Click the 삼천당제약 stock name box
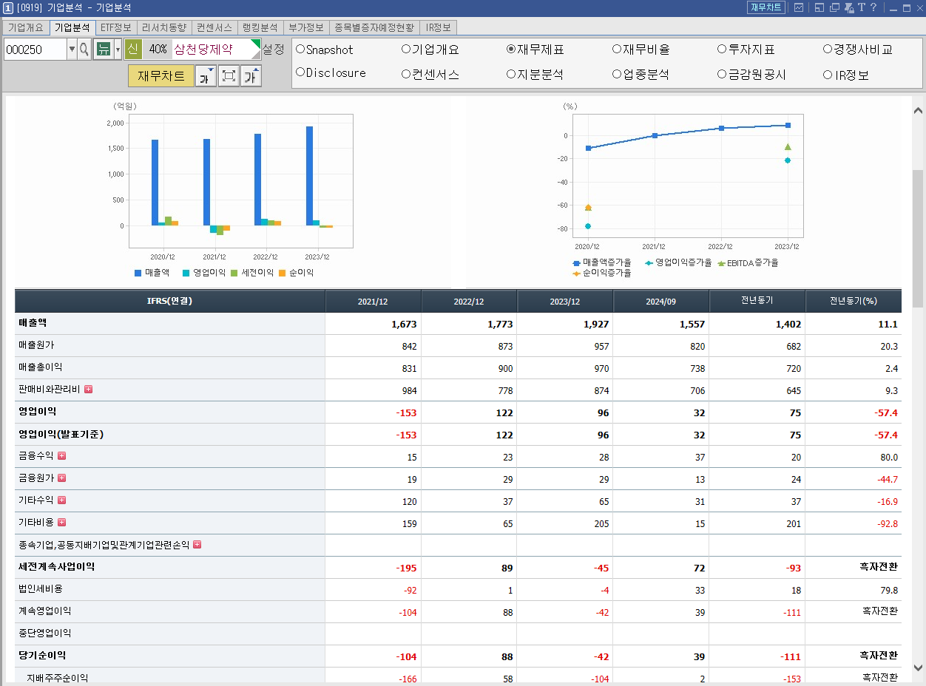The height and width of the screenshot is (686, 926). click(x=216, y=50)
